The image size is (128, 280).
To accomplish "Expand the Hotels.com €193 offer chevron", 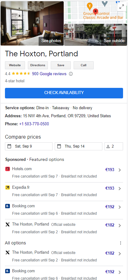I will 120,170.
